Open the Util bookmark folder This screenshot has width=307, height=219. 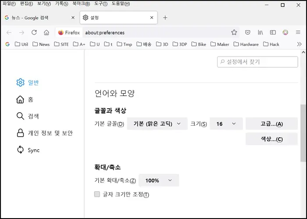(x=21, y=44)
